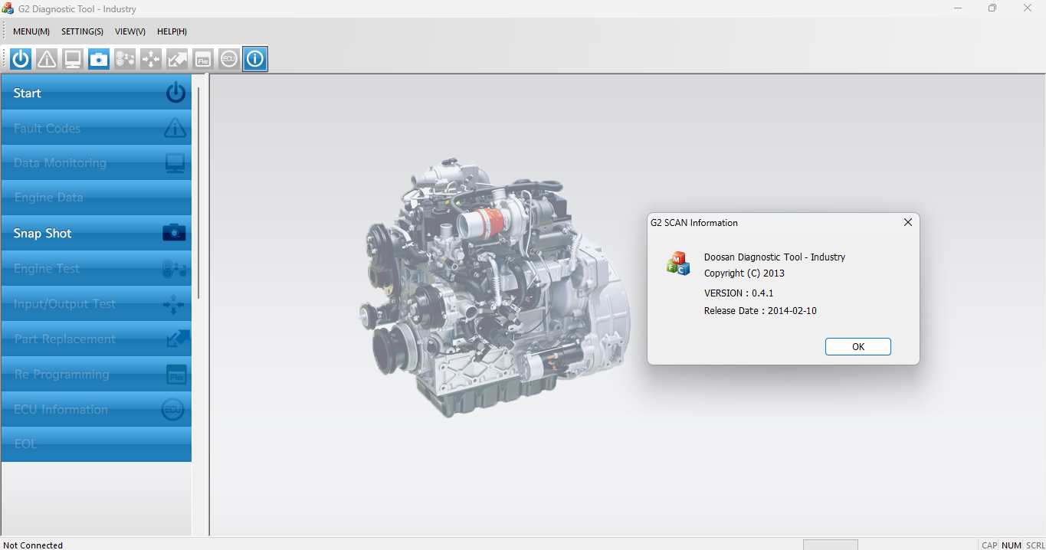Click the 'Copyright (C) 2013' text
This screenshot has height=550, width=1046.
tap(744, 273)
